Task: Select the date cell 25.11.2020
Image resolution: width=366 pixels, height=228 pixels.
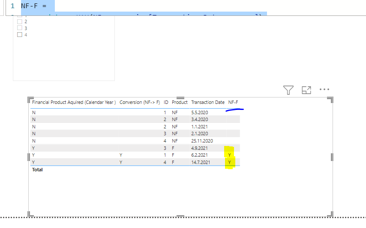Action: [x=202, y=141]
